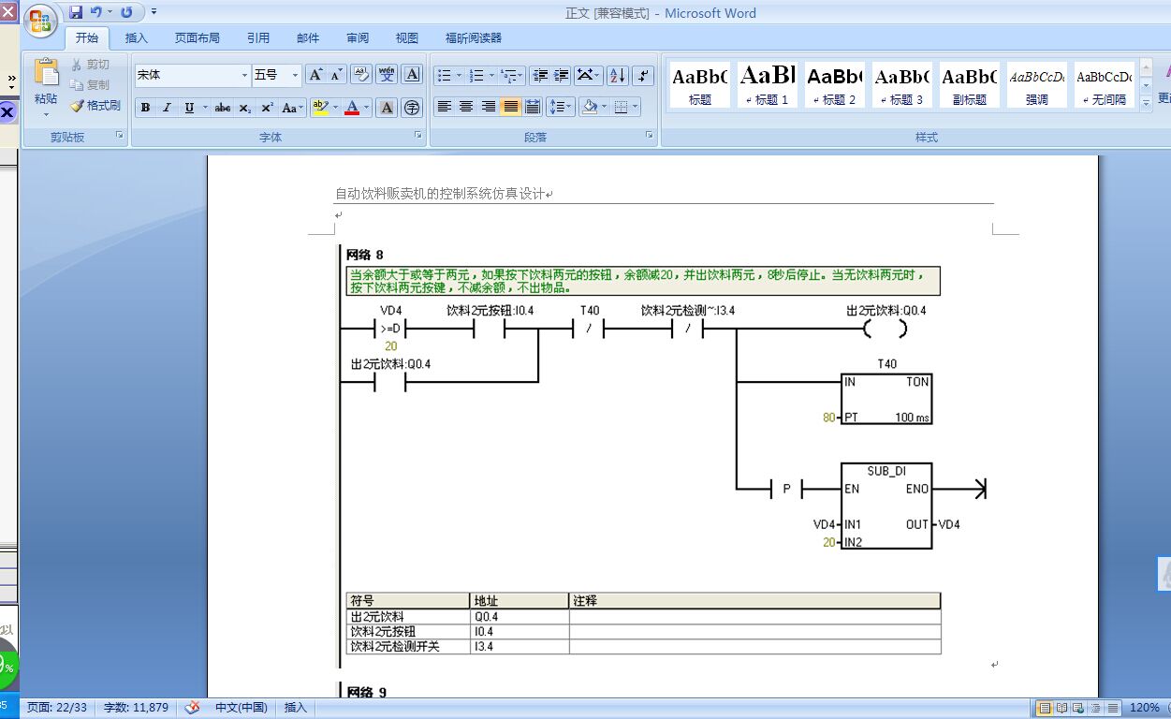The height and width of the screenshot is (719, 1171).
Task: Grow font size
Action: tap(315, 75)
